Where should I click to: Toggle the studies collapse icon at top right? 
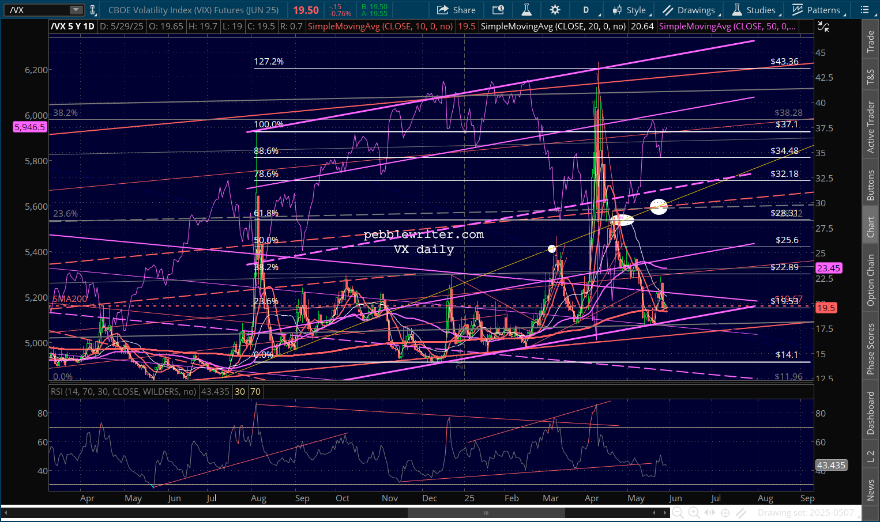pyautogui.click(x=823, y=27)
